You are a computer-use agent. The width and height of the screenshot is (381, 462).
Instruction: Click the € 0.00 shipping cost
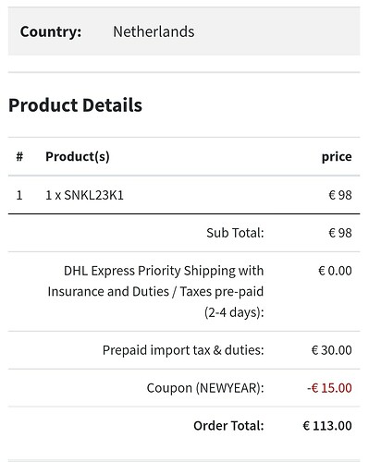click(x=335, y=271)
